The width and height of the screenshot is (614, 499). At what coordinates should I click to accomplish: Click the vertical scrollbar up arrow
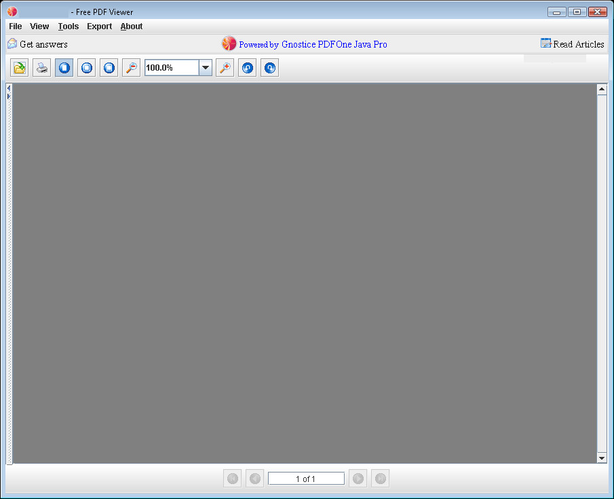[602, 90]
